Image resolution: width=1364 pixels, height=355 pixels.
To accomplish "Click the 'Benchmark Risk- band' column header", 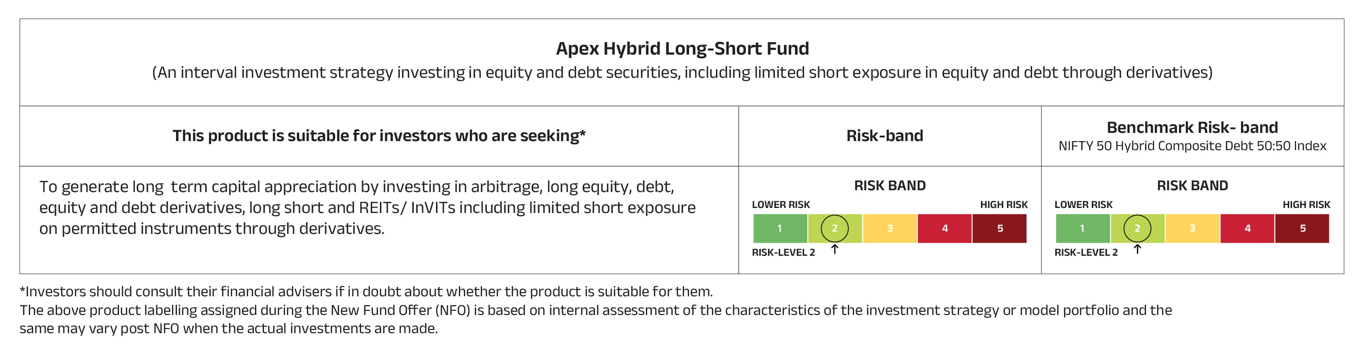I will 1192,127.
